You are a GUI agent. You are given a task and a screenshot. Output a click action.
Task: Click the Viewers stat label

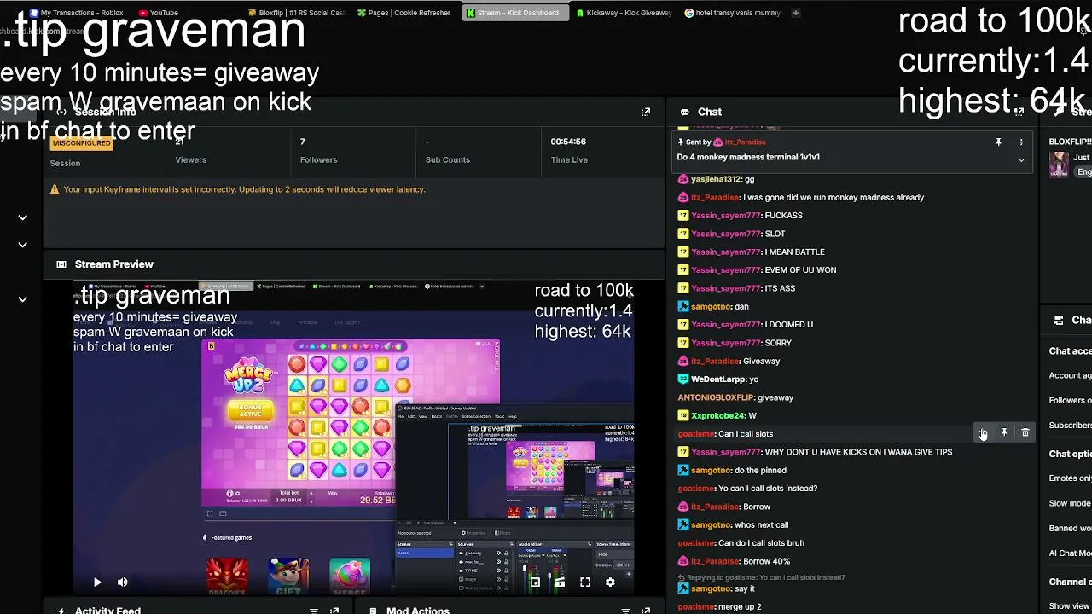(190, 160)
